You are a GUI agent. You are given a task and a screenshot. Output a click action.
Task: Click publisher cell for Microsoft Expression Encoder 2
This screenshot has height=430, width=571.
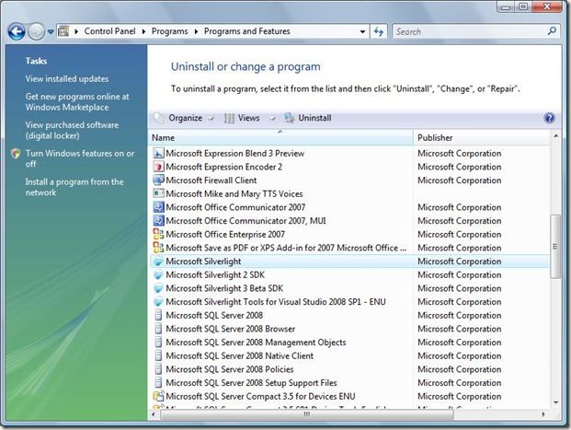[x=459, y=167]
